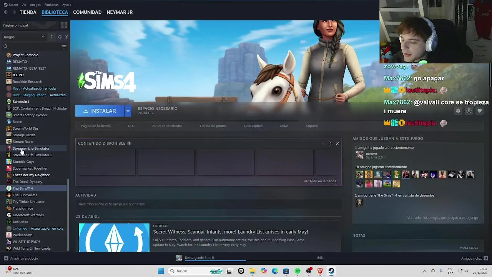The image size is (492, 277).
Task: Select Streamer Life Simulator 2 entry
Action: [32, 155]
